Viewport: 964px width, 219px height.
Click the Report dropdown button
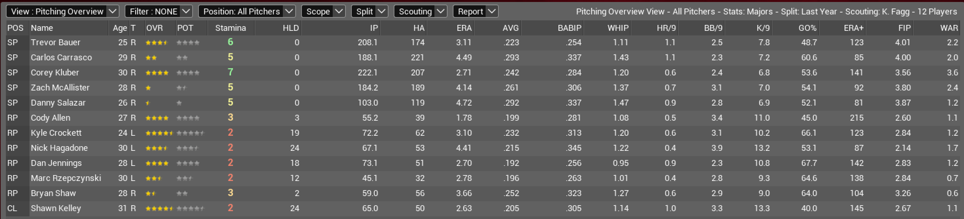tap(475, 11)
